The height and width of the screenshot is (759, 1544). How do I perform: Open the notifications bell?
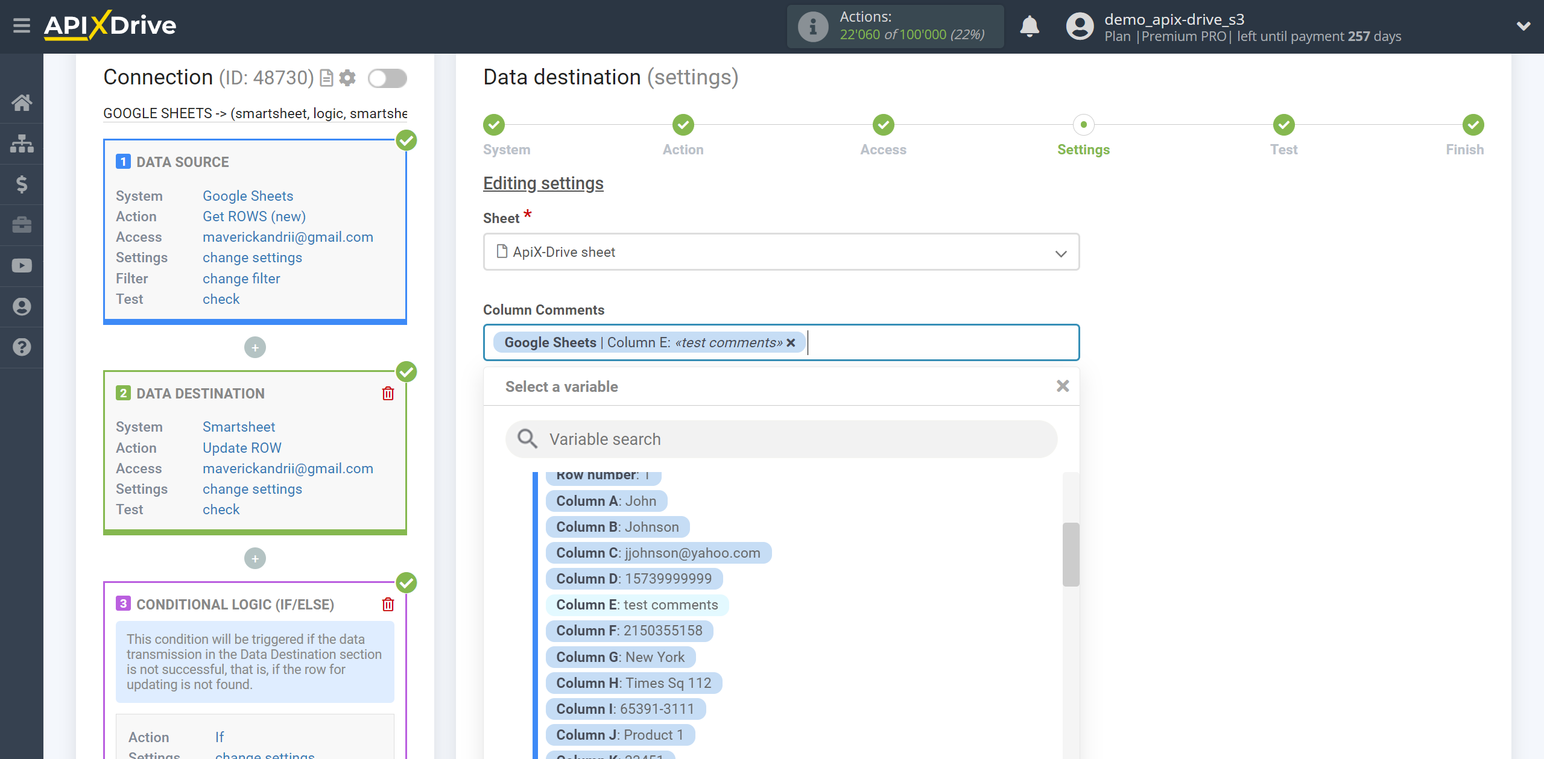(x=1030, y=27)
